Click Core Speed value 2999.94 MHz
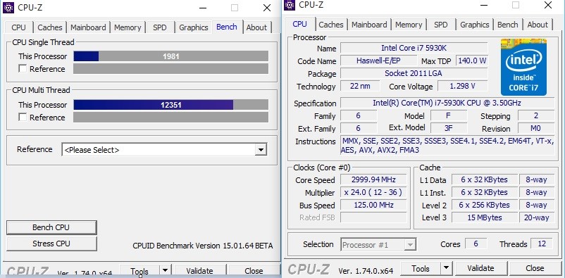Screen dimensions: 565x278 373,179
